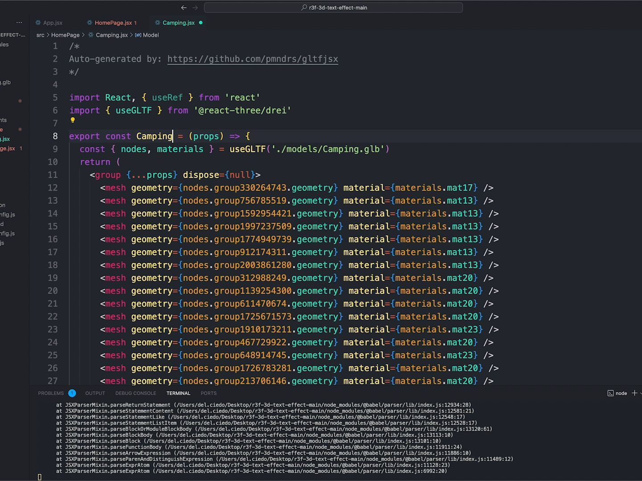Image resolution: width=642 pixels, height=481 pixels.
Task: Click group1910173211 on line 23
Action: point(253,330)
